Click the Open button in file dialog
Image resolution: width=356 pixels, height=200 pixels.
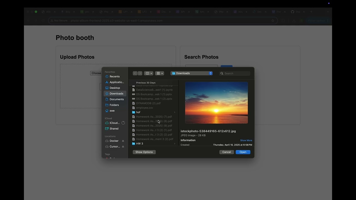(x=243, y=152)
